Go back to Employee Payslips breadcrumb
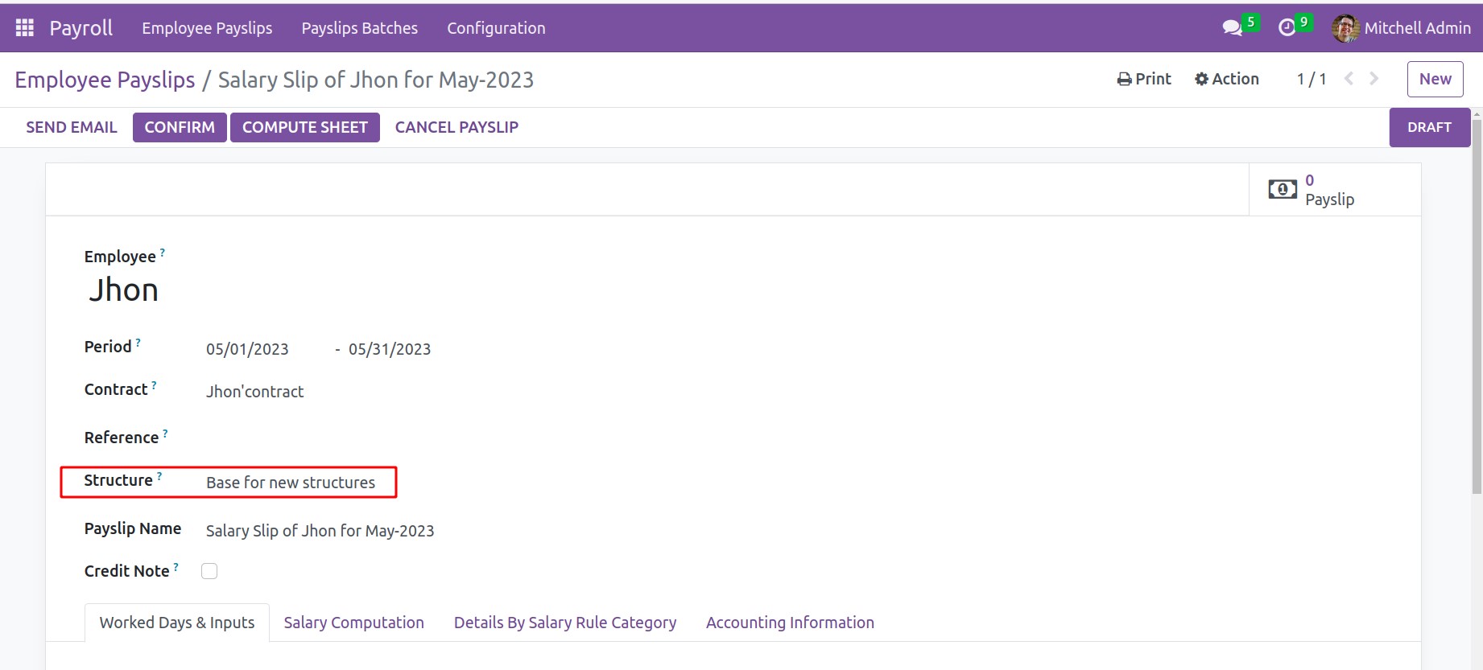This screenshot has height=670, width=1483. pyautogui.click(x=105, y=80)
